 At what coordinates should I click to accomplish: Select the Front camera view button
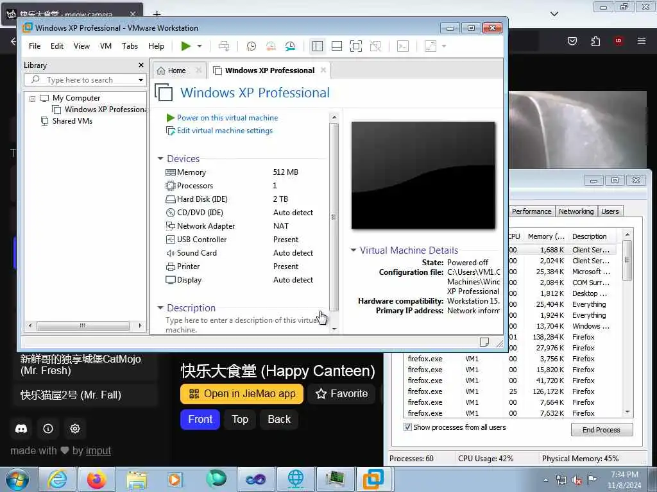pyautogui.click(x=200, y=419)
